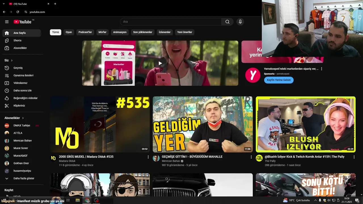Open Geçmiş watch history
The width and height of the screenshot is (363, 204).
[22, 68]
